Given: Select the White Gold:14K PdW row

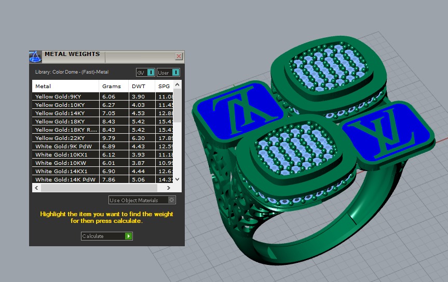Looking at the screenshot, I should pos(103,179).
